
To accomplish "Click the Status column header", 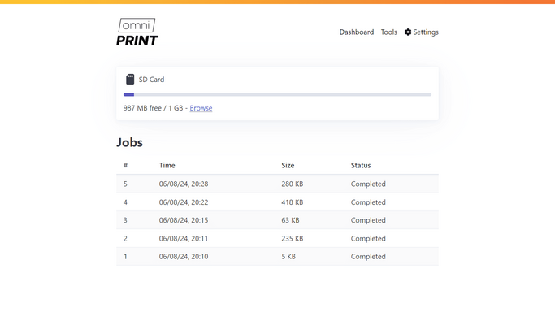I will click(x=361, y=166).
